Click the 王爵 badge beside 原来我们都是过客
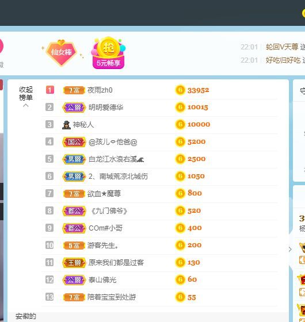Image resolution: width=305 pixels, height=322 pixels. [x=74, y=263]
